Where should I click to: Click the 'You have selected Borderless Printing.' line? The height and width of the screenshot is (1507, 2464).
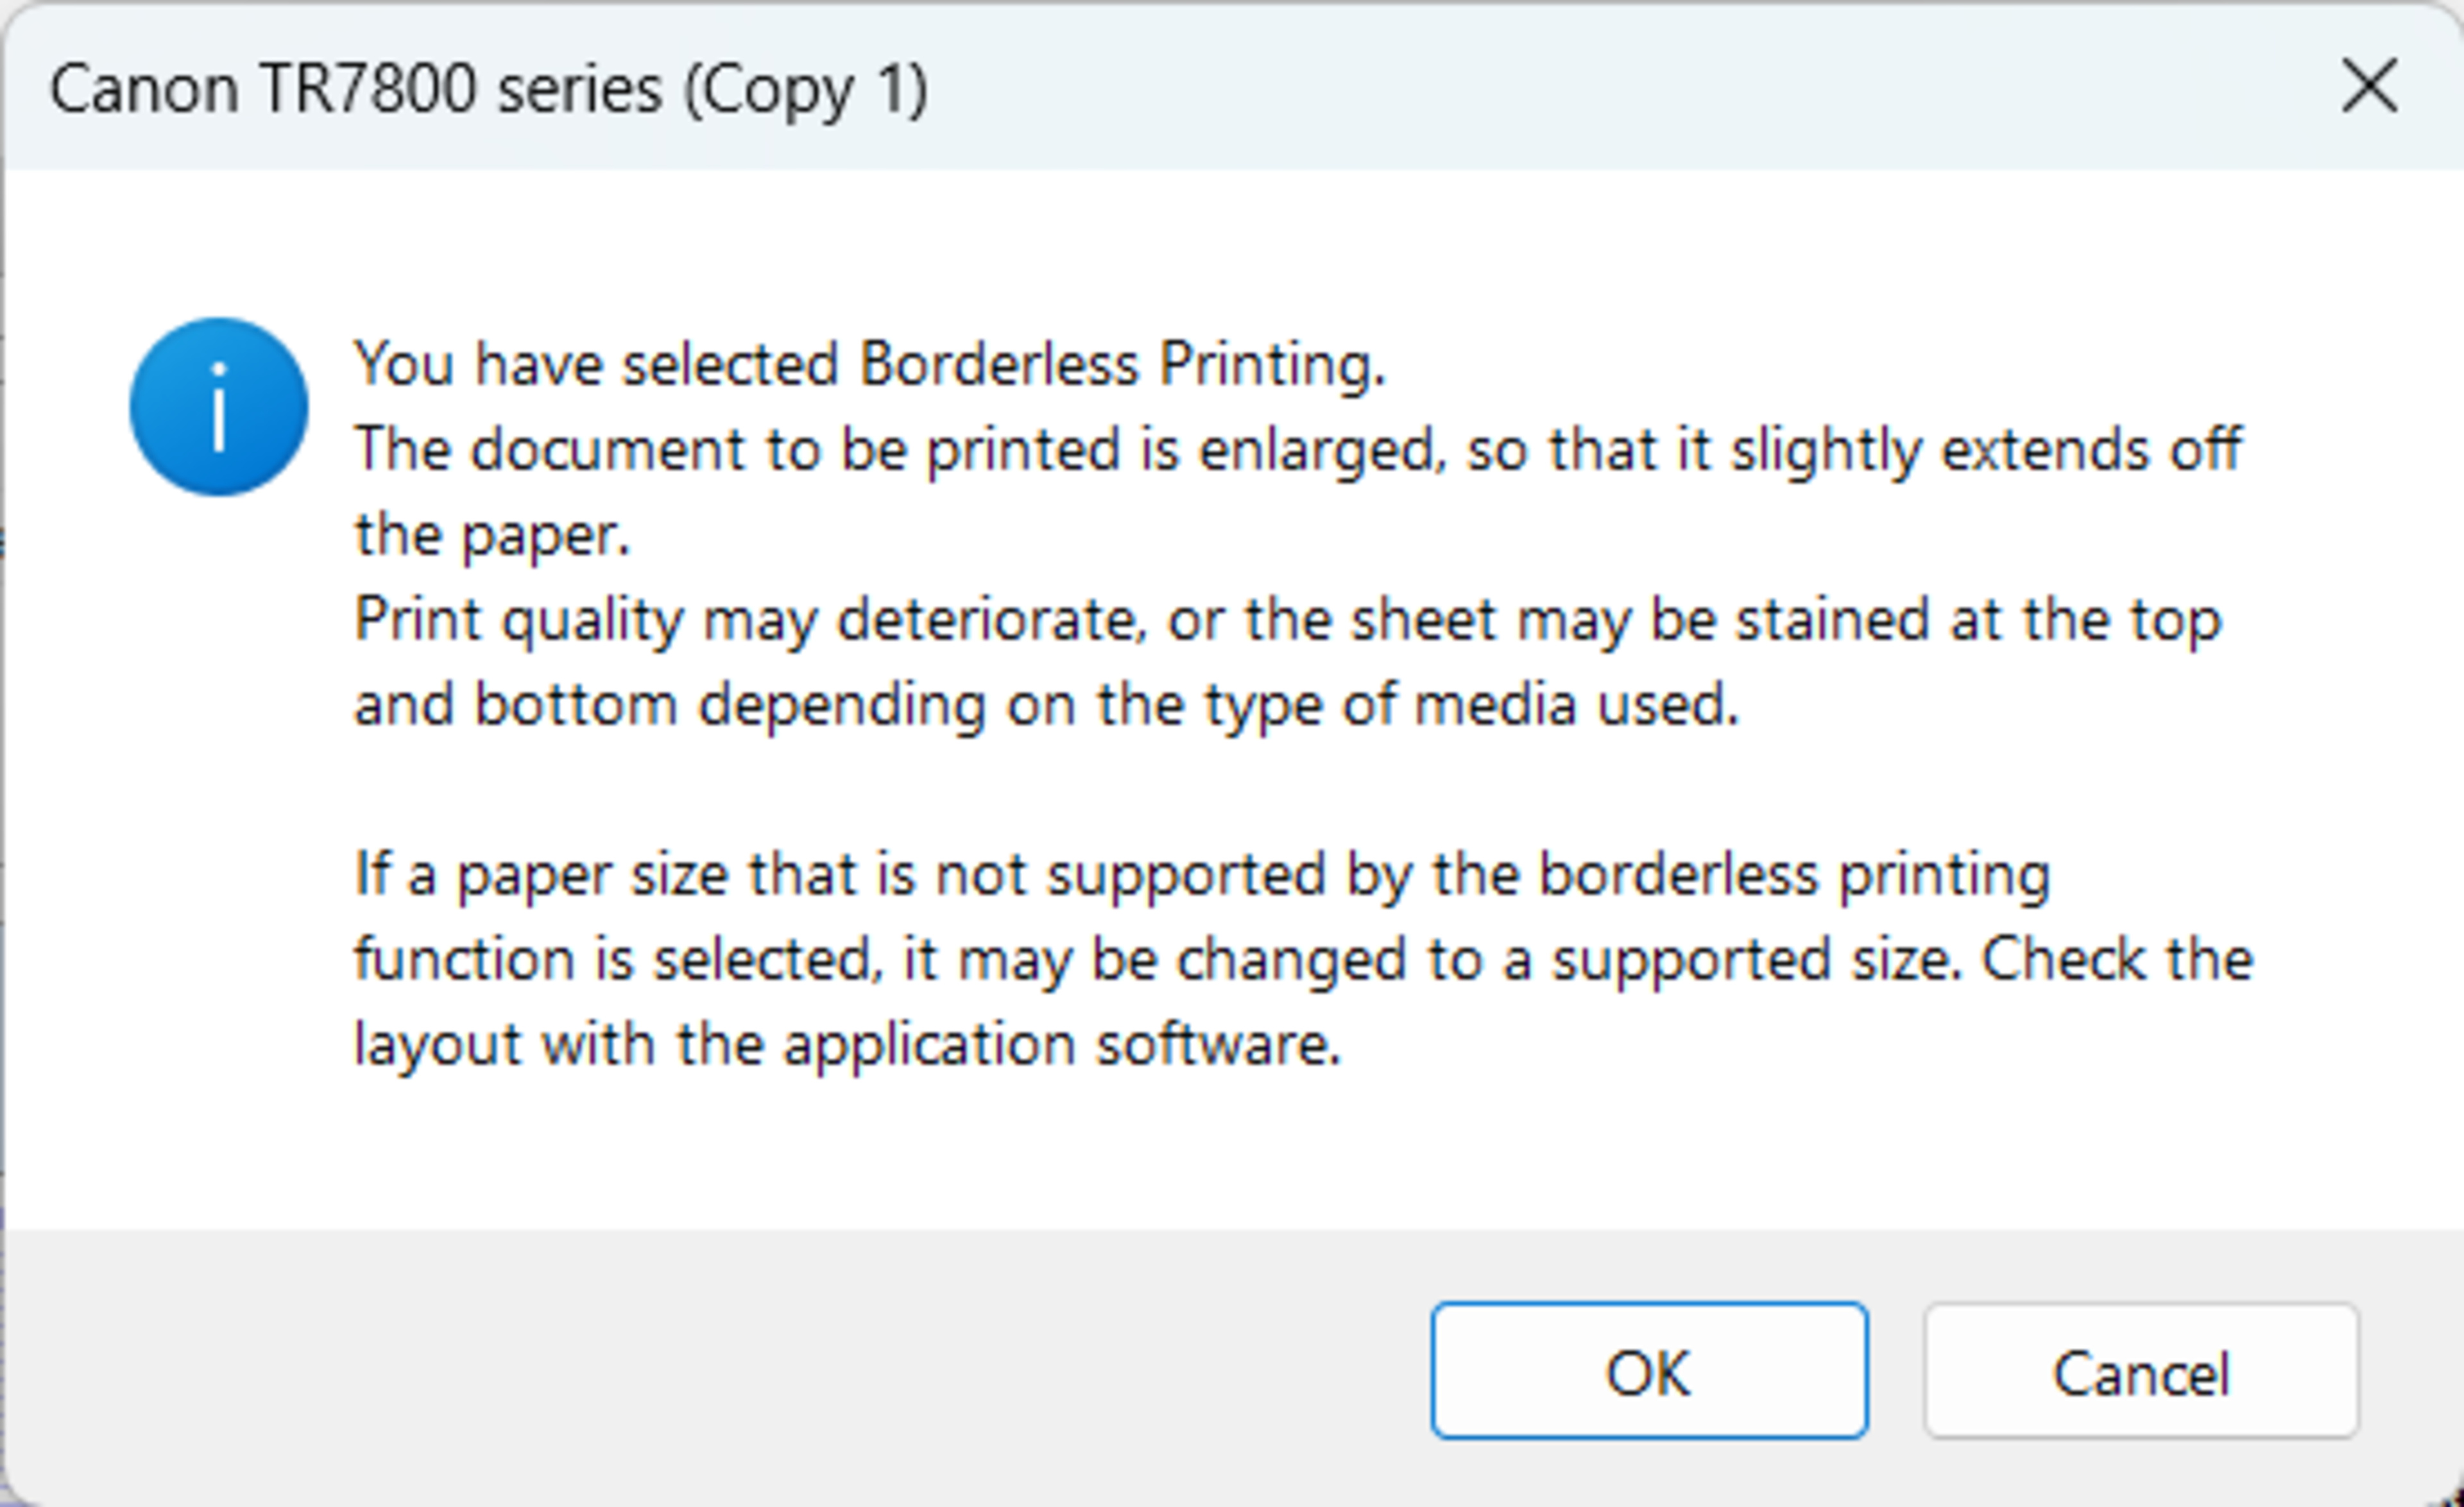click(870, 364)
